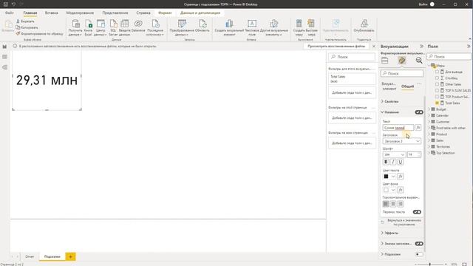Click the Publish (Опубликовать) icon

364,24
